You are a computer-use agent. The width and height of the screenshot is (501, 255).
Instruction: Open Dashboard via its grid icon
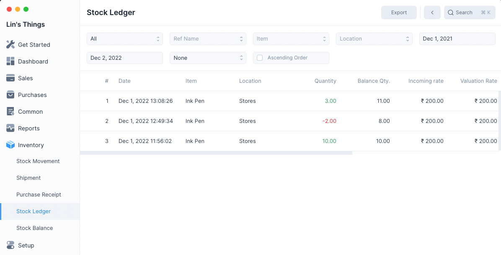click(10, 61)
